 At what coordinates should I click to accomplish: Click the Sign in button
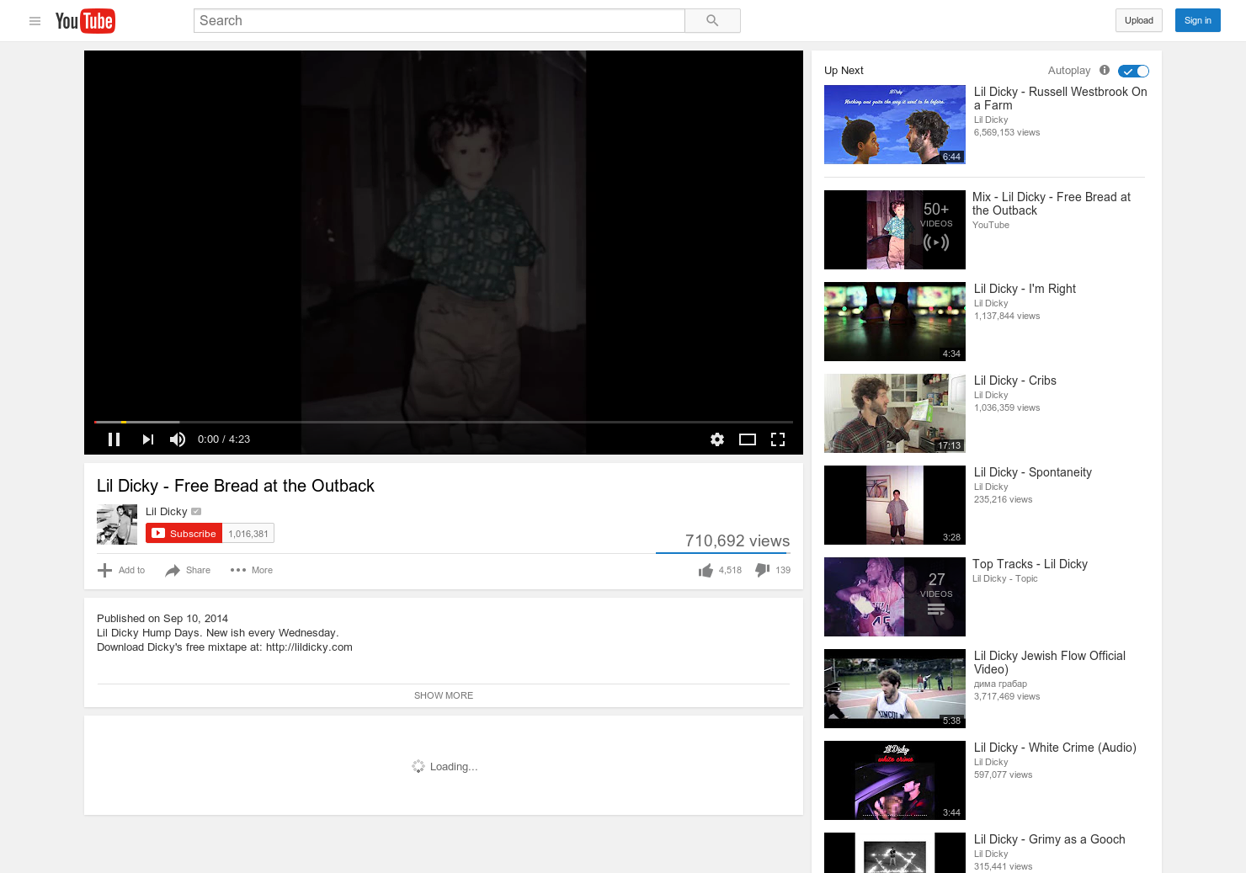(x=1198, y=21)
